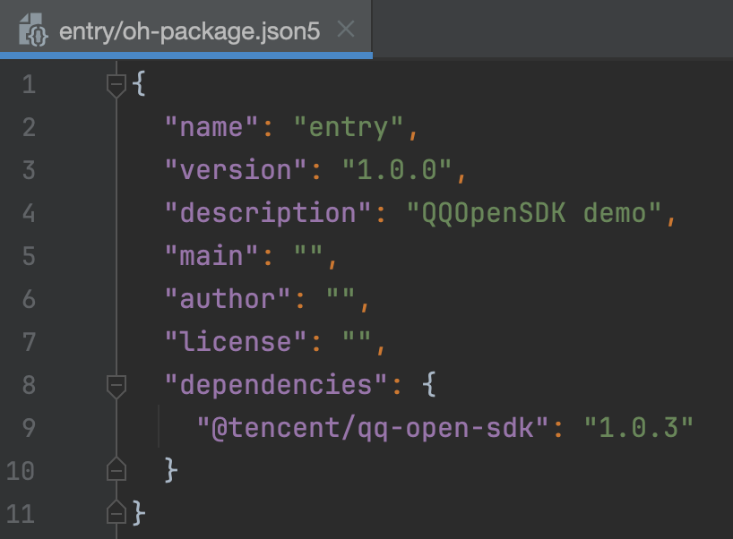The image size is (733, 539).
Task: Click line number 6 in the gutter
Action: click(x=29, y=299)
